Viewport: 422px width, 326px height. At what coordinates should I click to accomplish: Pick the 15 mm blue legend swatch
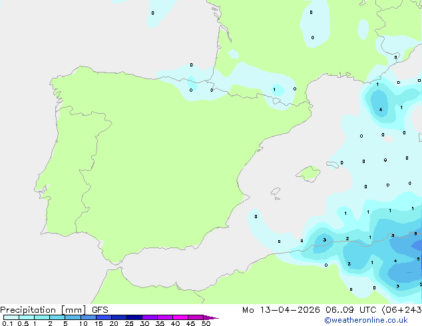(x=104, y=317)
